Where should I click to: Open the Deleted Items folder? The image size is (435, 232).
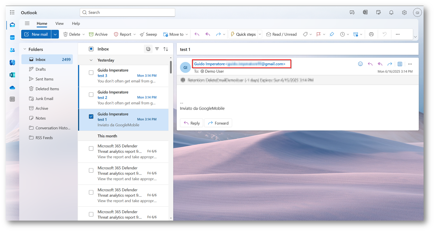point(47,89)
